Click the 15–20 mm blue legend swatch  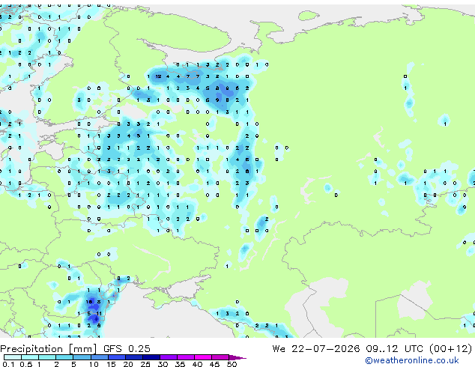pyautogui.click(x=116, y=357)
